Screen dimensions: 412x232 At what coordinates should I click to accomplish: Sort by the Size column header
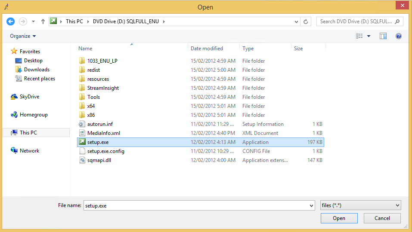pos(298,49)
